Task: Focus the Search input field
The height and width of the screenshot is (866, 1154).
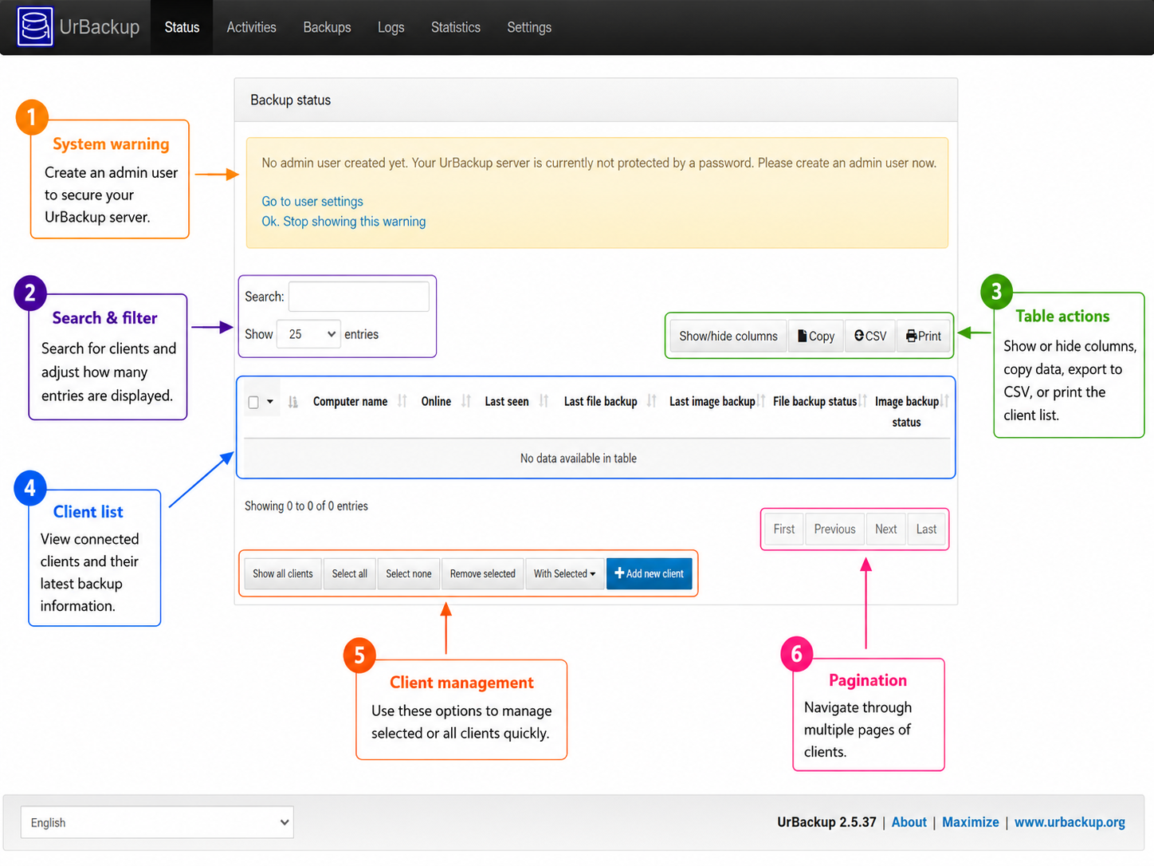Action: pyautogui.click(x=359, y=297)
